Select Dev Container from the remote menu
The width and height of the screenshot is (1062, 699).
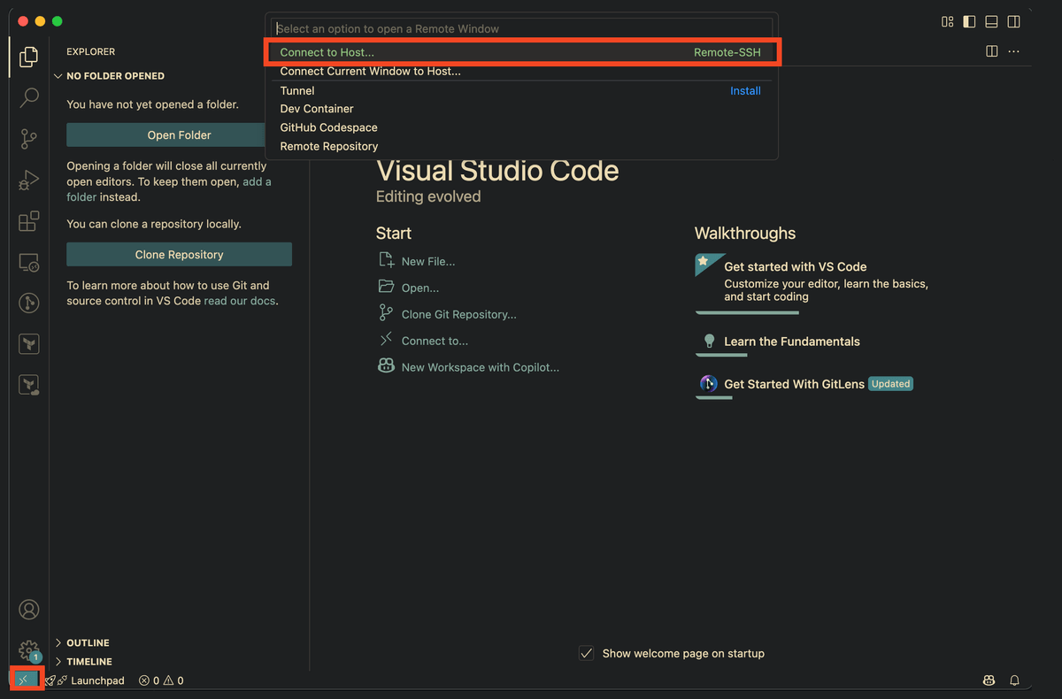point(316,108)
